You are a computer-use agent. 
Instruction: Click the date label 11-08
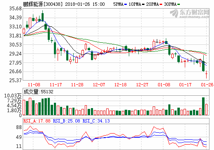coord(34,85)
